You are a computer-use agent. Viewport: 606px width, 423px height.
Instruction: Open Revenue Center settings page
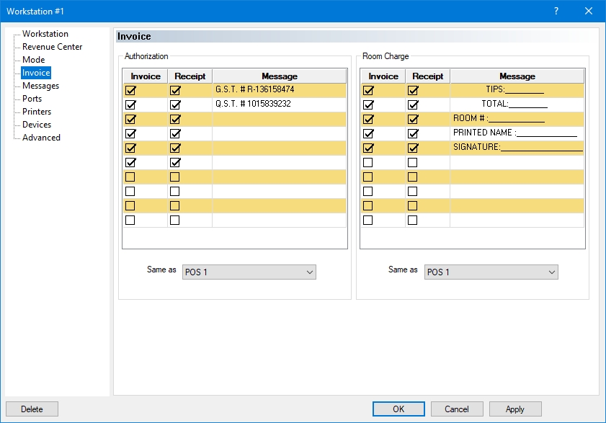tap(52, 47)
